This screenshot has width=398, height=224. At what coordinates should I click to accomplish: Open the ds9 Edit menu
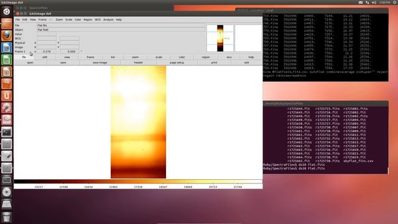tap(25, 19)
